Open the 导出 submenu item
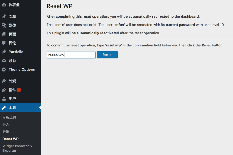The image size is (233, 155). [6, 132]
